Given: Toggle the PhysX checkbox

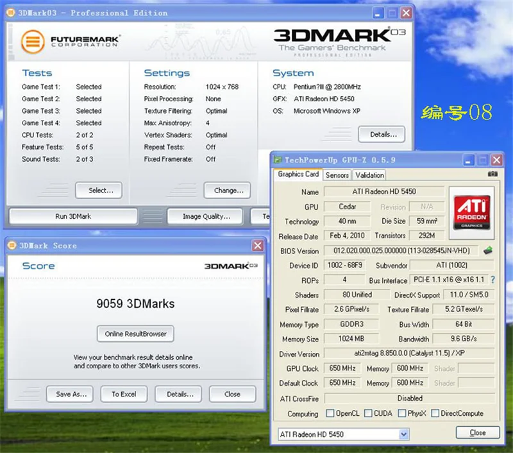Looking at the screenshot, I should click(401, 413).
